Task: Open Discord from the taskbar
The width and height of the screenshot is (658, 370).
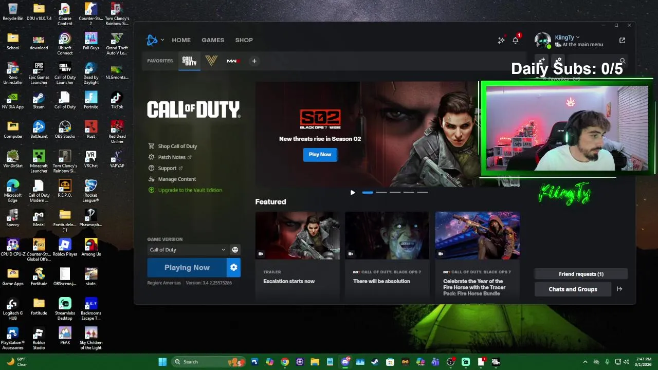Action: [x=345, y=362]
